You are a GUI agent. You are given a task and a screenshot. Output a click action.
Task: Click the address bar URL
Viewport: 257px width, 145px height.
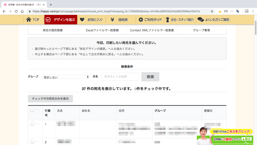pos(116,11)
